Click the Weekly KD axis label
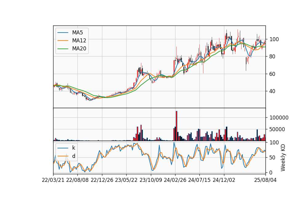295x212 pixels. (283, 158)
